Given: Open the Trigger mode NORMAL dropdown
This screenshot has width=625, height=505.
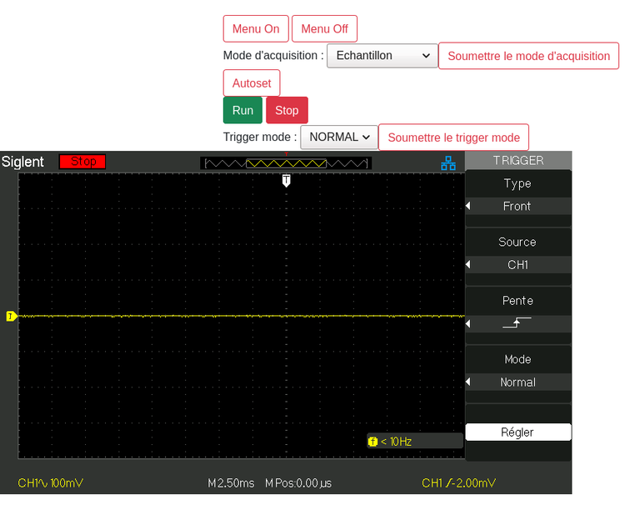Looking at the screenshot, I should (338, 137).
